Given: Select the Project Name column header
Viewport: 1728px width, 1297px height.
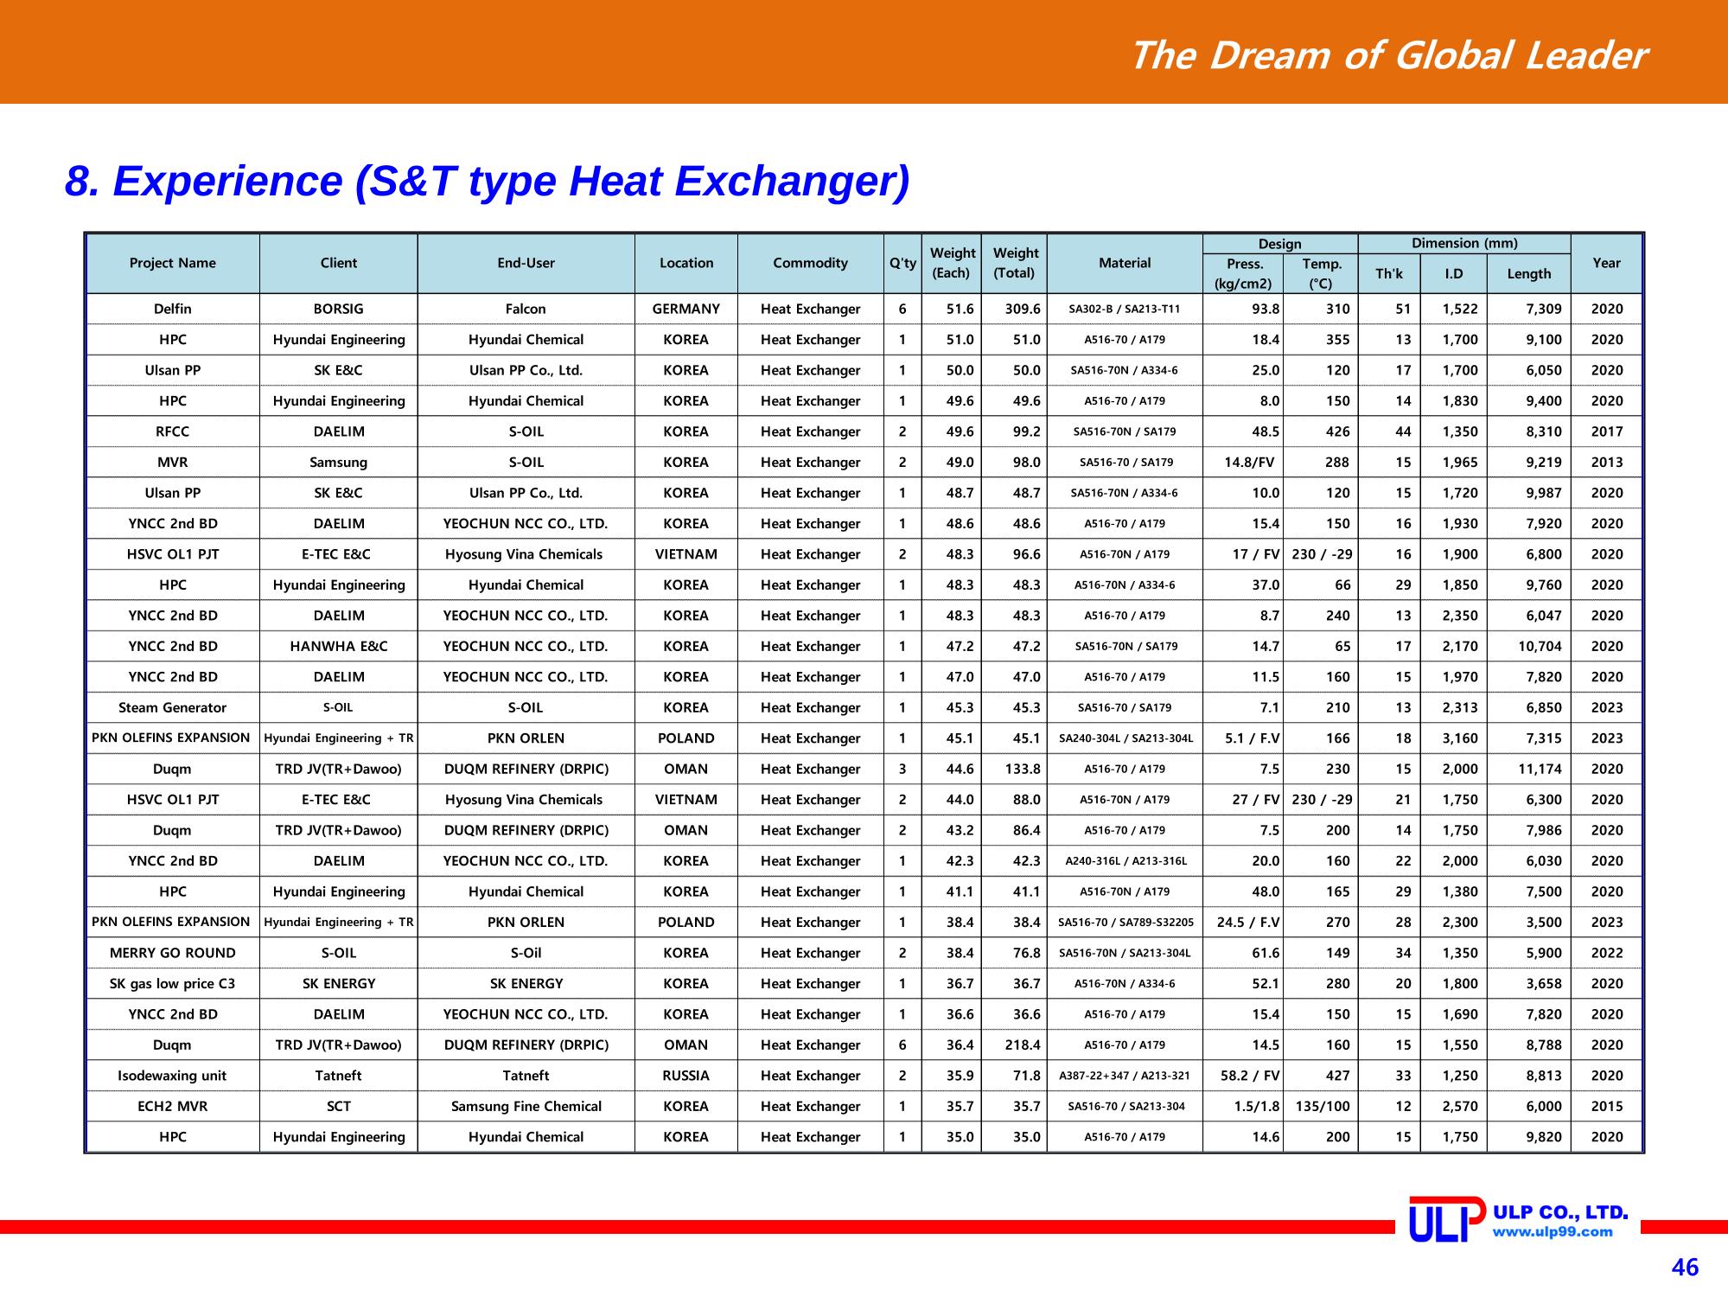Looking at the screenshot, I should coord(173,263).
